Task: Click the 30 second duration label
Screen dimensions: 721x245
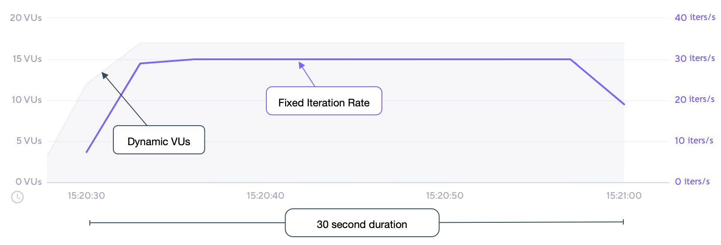Action: 362,223
